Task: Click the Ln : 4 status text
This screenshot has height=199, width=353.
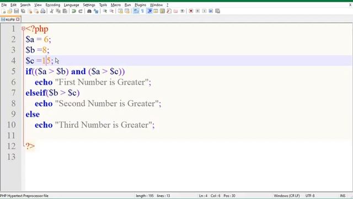Action: tap(203, 196)
